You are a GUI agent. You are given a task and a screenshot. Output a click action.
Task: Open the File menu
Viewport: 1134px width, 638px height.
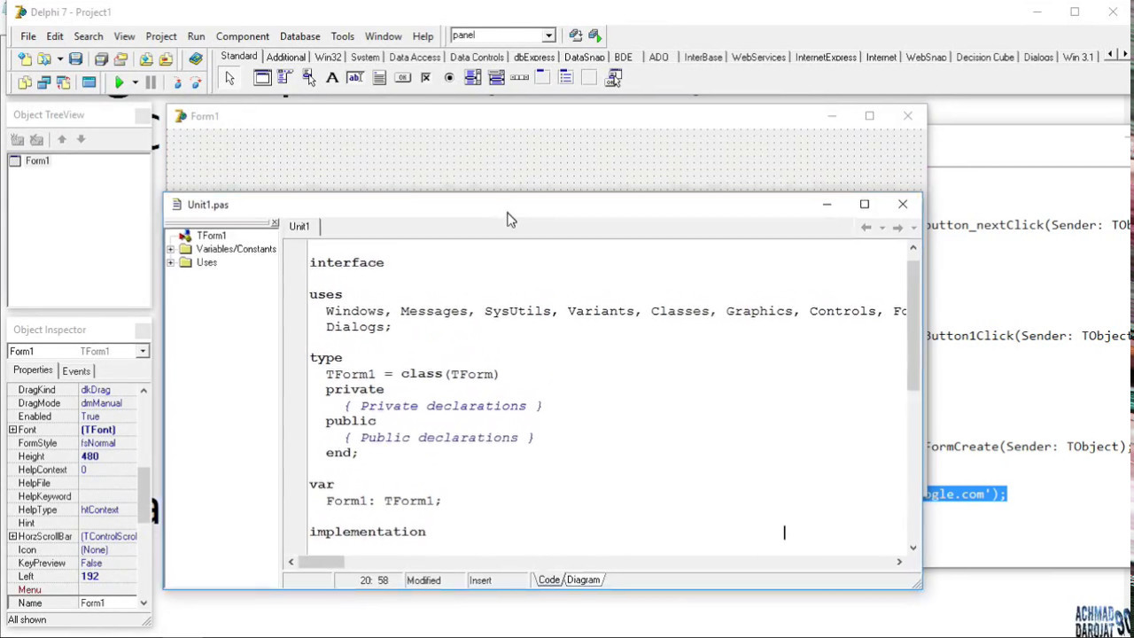click(x=28, y=36)
